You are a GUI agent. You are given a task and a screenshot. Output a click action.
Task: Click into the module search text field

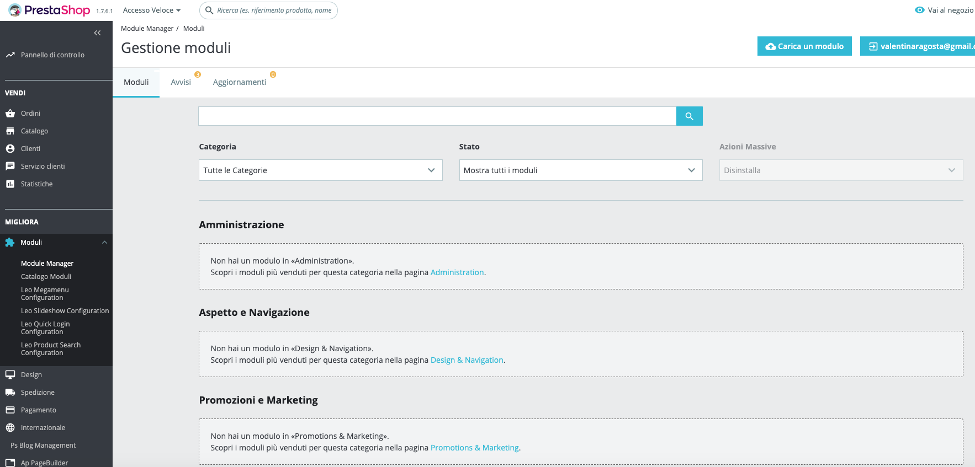[437, 116]
